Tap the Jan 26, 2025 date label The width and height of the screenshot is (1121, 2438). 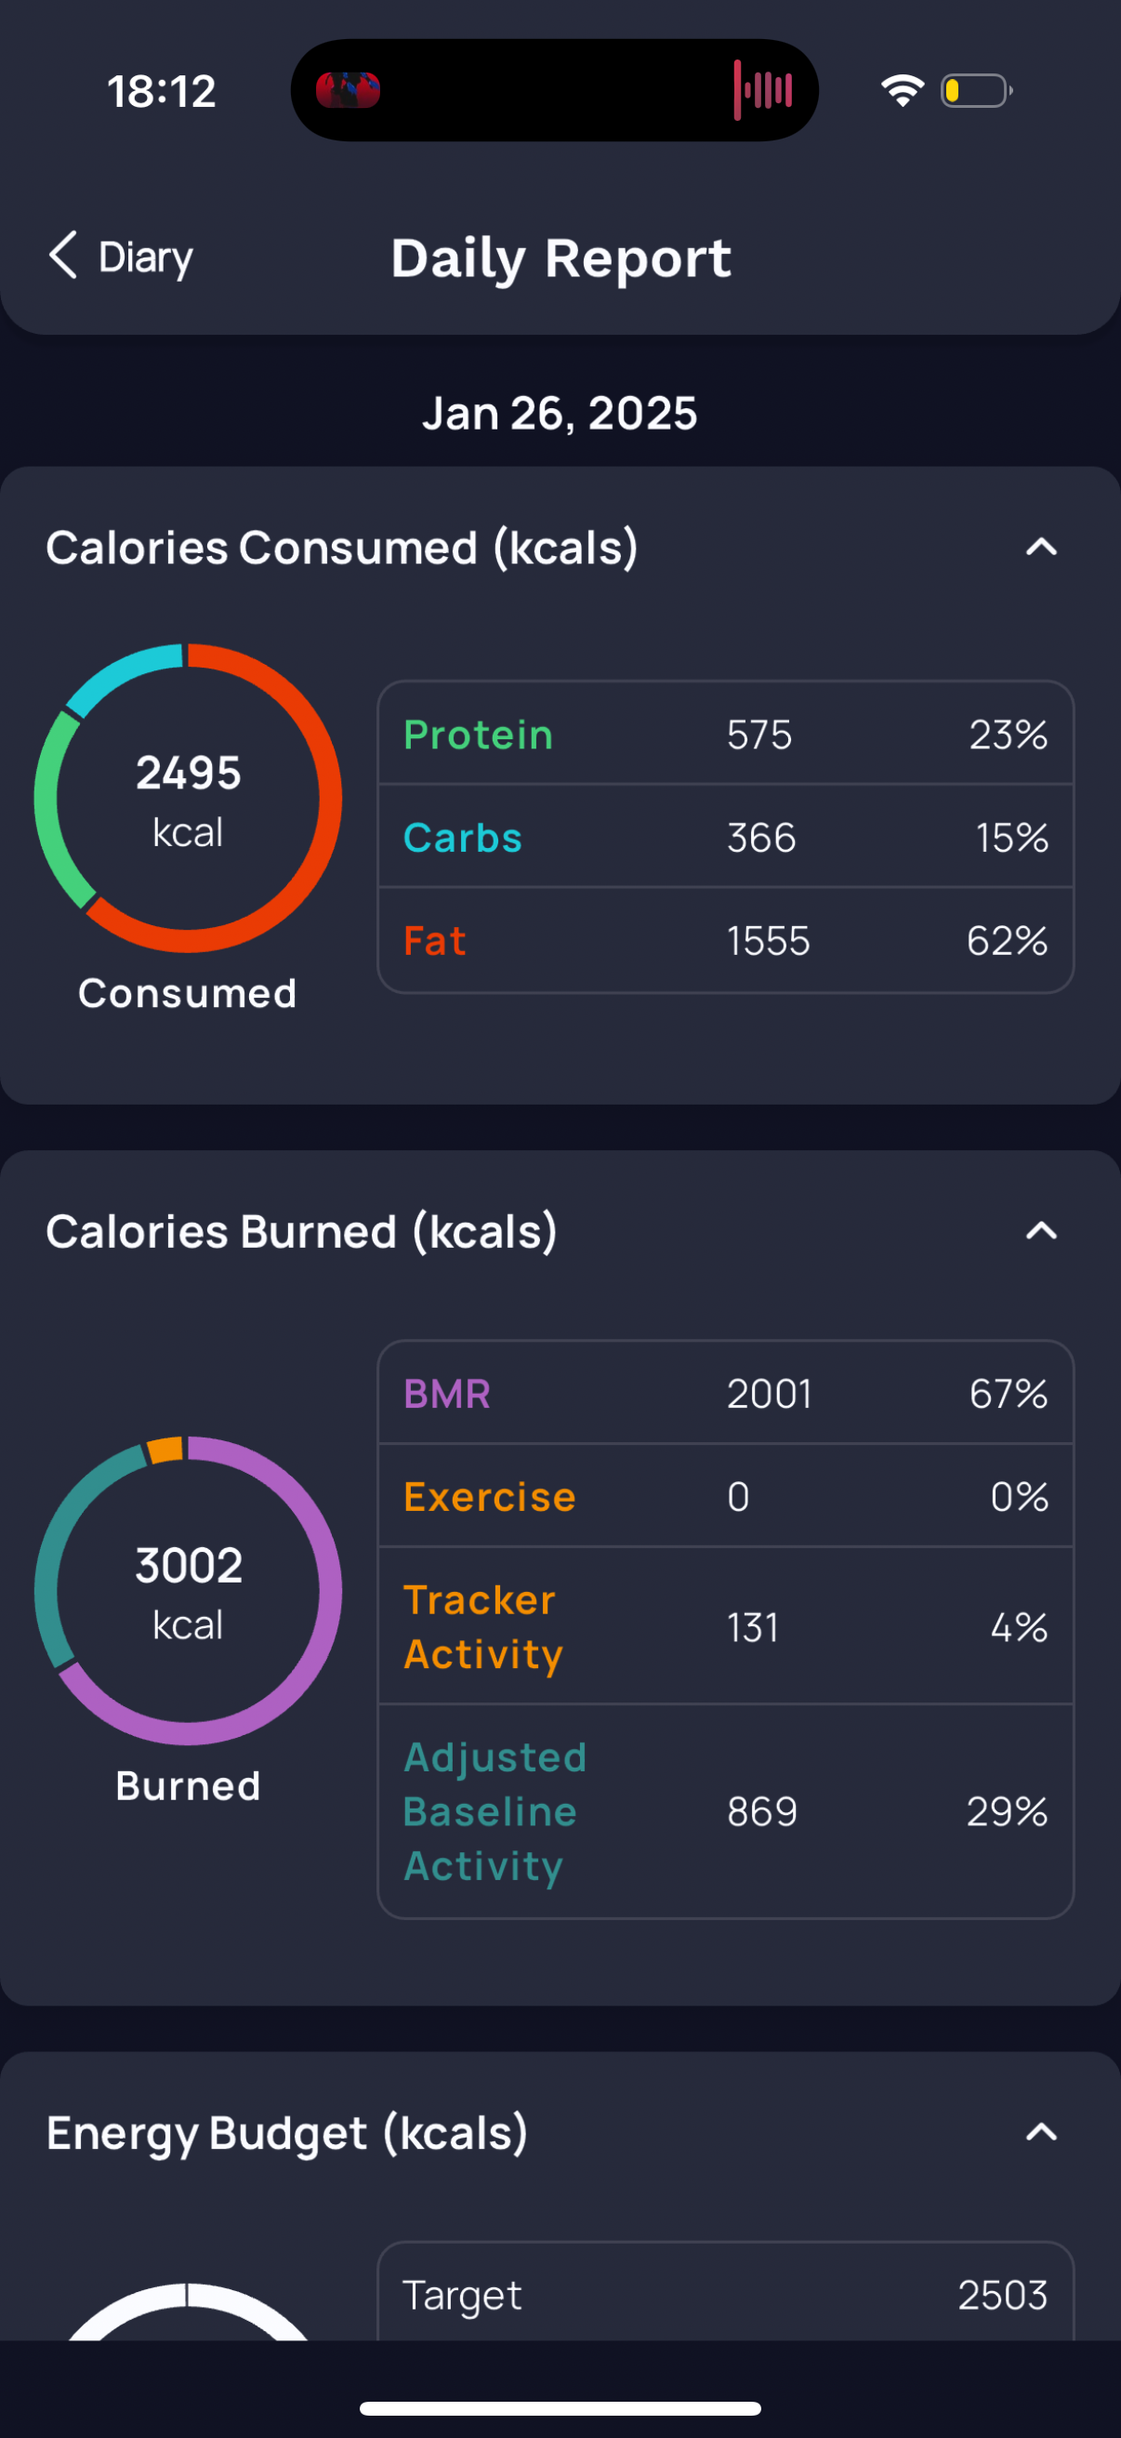pyautogui.click(x=560, y=414)
